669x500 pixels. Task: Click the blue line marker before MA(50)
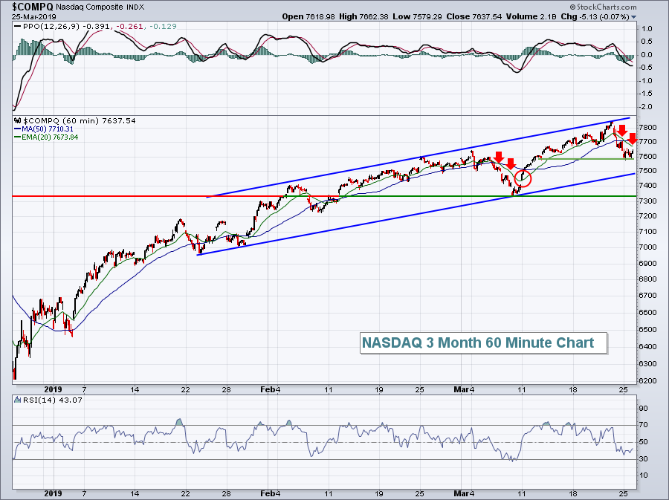tap(18, 129)
